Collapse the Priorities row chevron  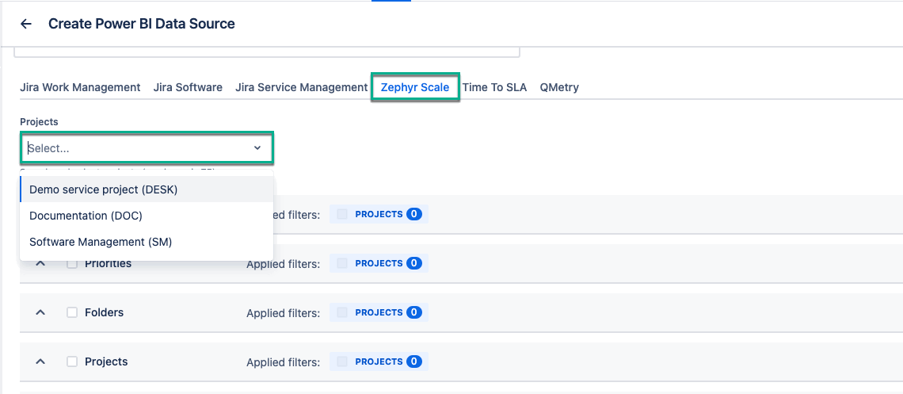point(40,263)
